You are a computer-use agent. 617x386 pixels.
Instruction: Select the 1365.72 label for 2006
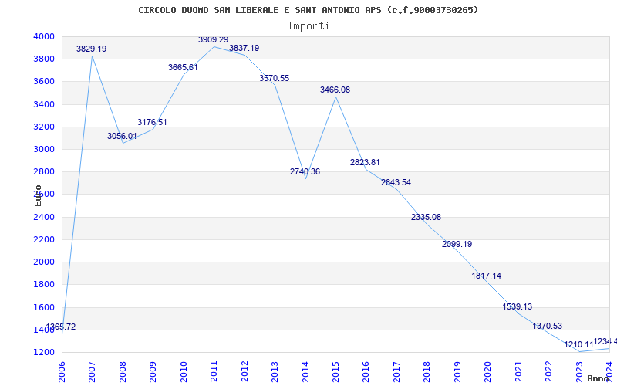coord(61,327)
